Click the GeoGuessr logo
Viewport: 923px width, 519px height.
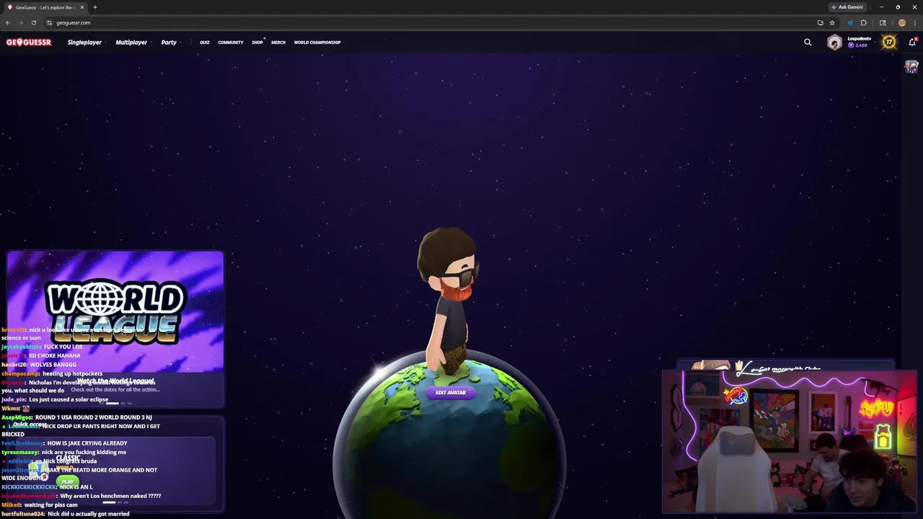pos(29,43)
